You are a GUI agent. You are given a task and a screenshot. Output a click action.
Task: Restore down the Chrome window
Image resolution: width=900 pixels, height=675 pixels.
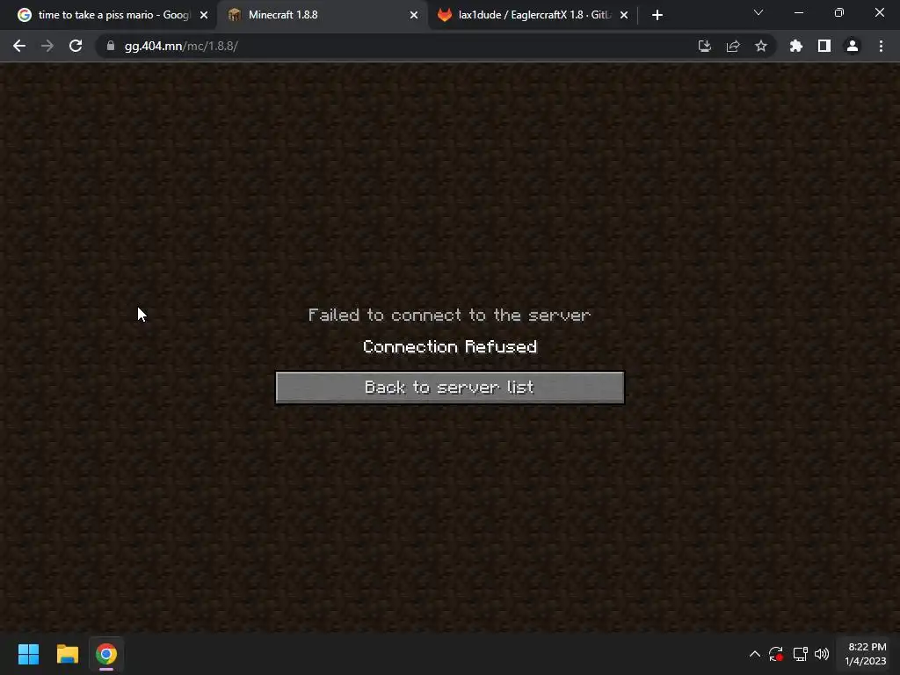[x=839, y=12]
